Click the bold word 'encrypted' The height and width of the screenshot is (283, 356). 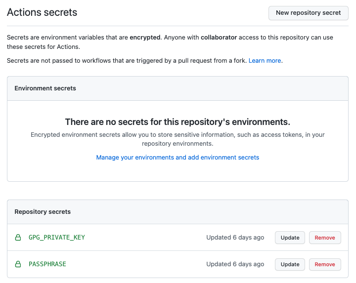(145, 37)
